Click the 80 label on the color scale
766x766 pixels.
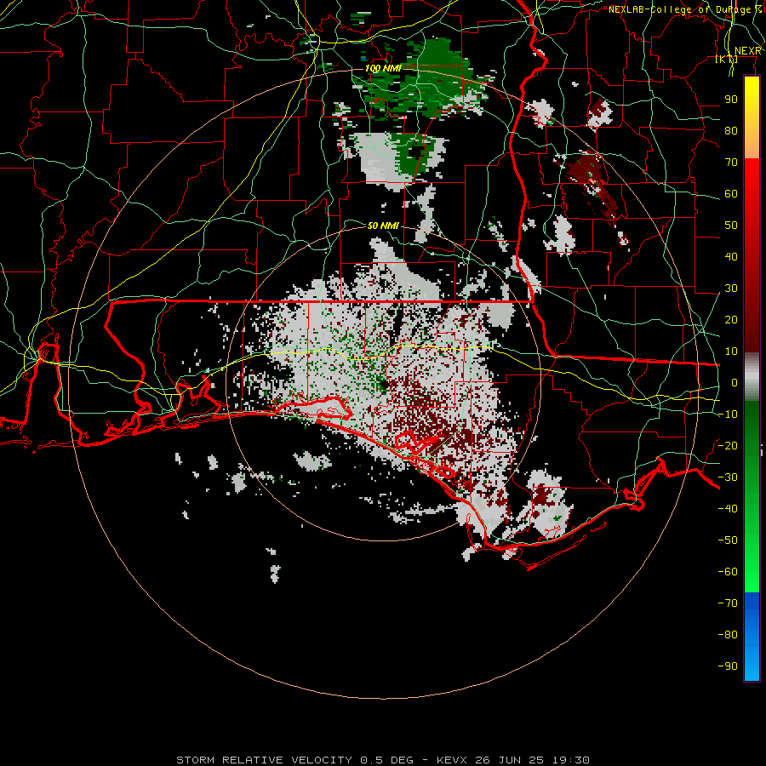point(731,130)
